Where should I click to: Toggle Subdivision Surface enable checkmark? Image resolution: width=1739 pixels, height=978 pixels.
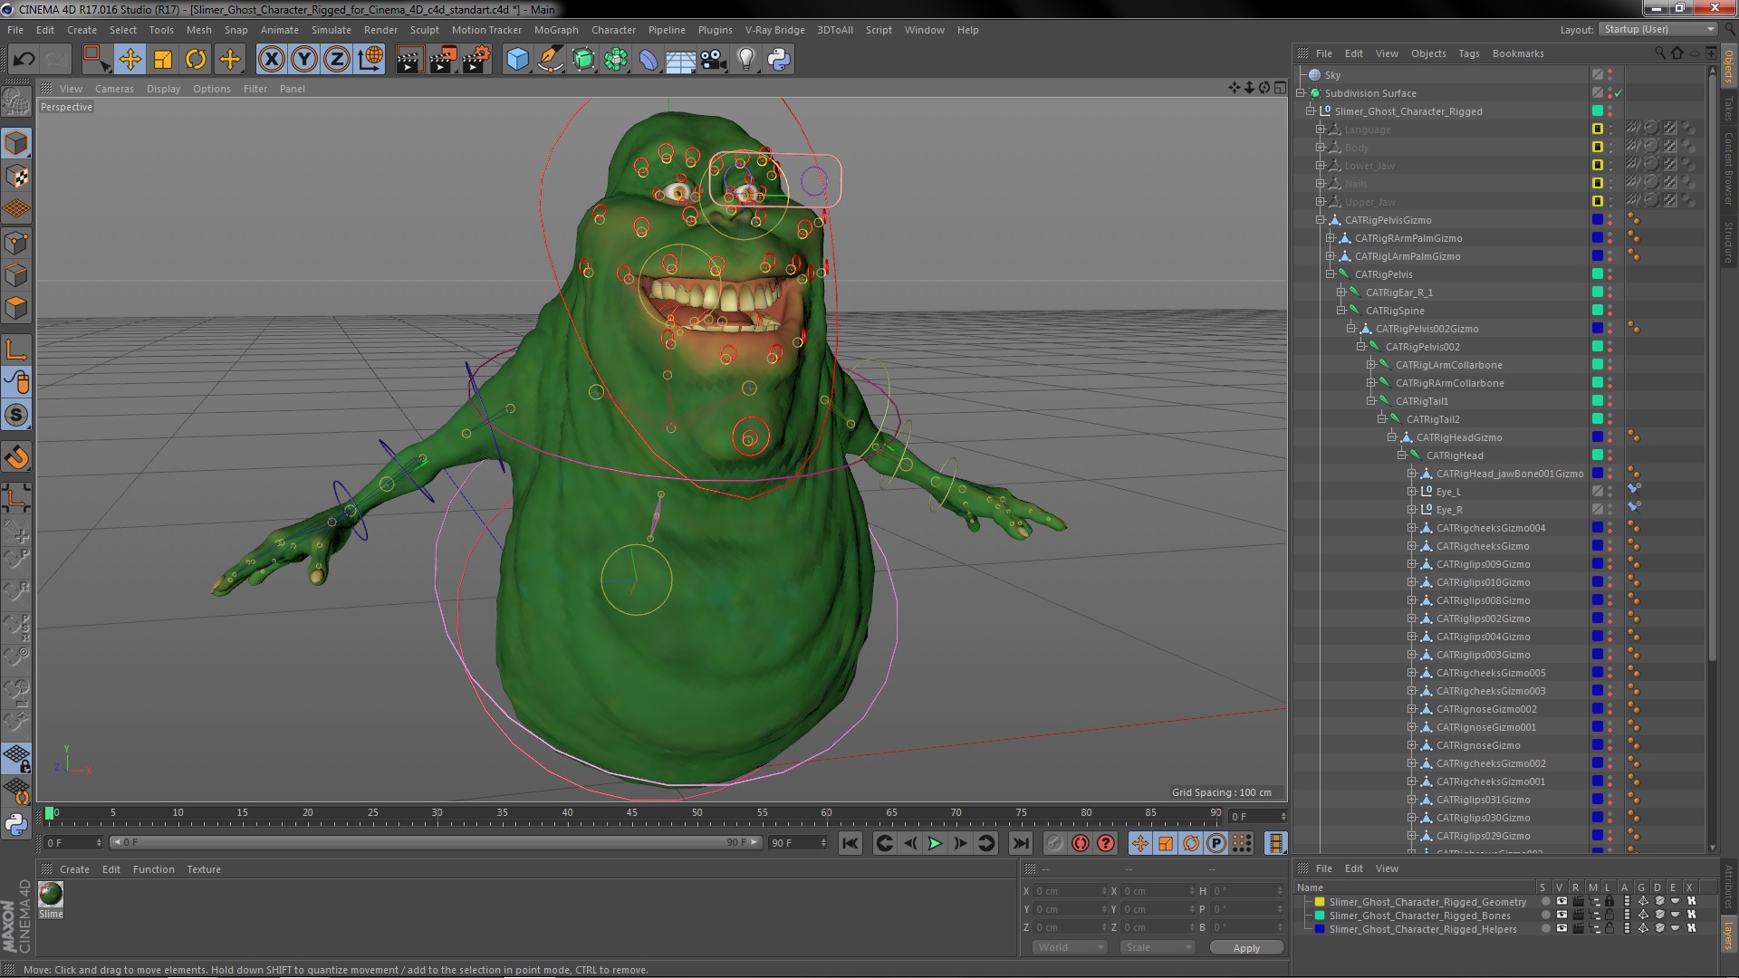[x=1619, y=93]
